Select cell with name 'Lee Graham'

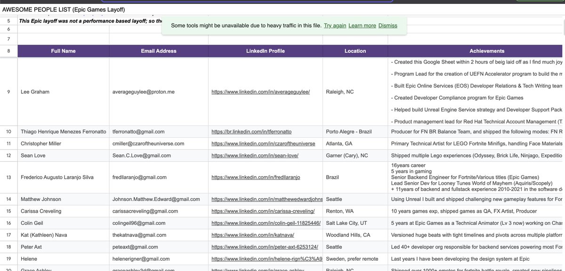tap(63, 92)
